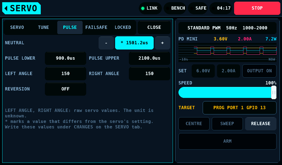This screenshot has width=282, height=165.
Task: Open the STANDARD PWM 50Hz signal selector
Action: (x=227, y=28)
